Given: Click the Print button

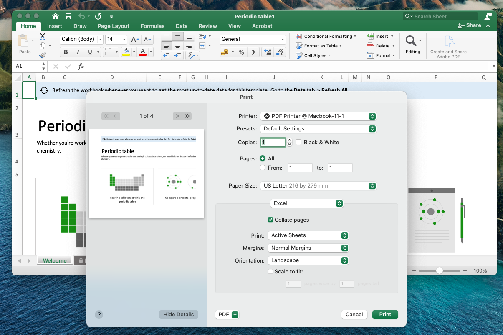Looking at the screenshot, I should click(x=385, y=315).
